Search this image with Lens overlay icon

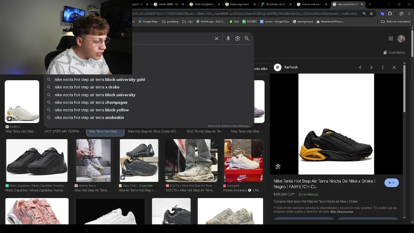click(x=278, y=167)
